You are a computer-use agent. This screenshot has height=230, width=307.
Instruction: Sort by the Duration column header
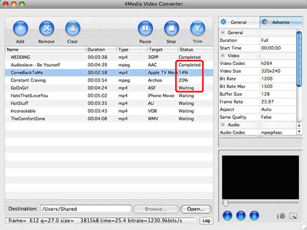point(101,50)
